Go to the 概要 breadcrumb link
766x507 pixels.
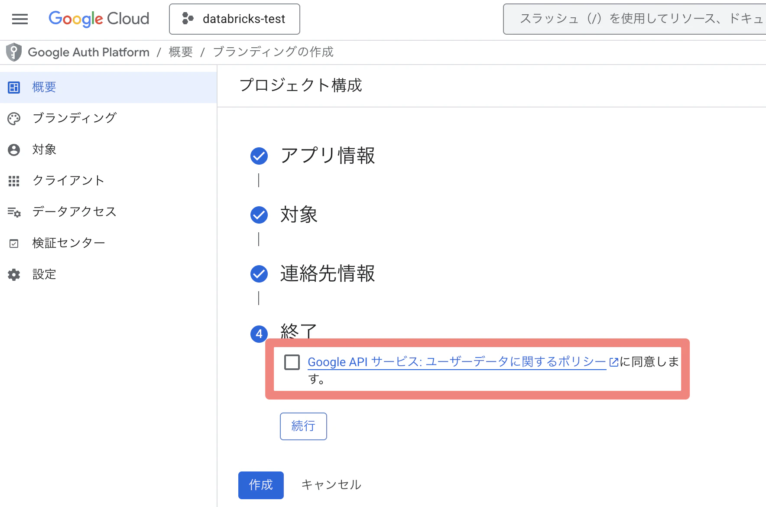click(181, 52)
